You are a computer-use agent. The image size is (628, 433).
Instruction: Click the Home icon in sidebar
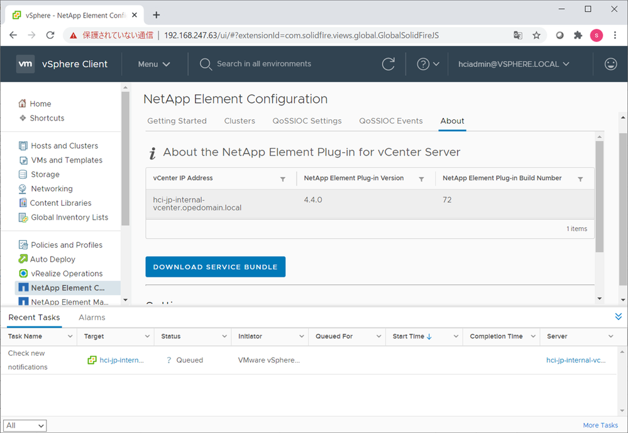(23, 104)
